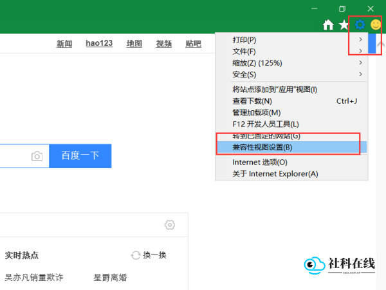
Task: Click the camera image search icon
Action: click(37, 156)
